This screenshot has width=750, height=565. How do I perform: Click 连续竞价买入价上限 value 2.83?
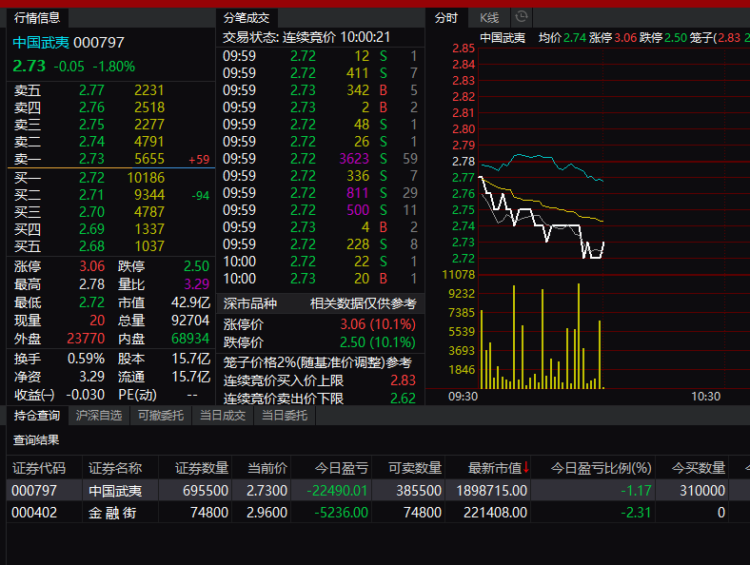[404, 380]
